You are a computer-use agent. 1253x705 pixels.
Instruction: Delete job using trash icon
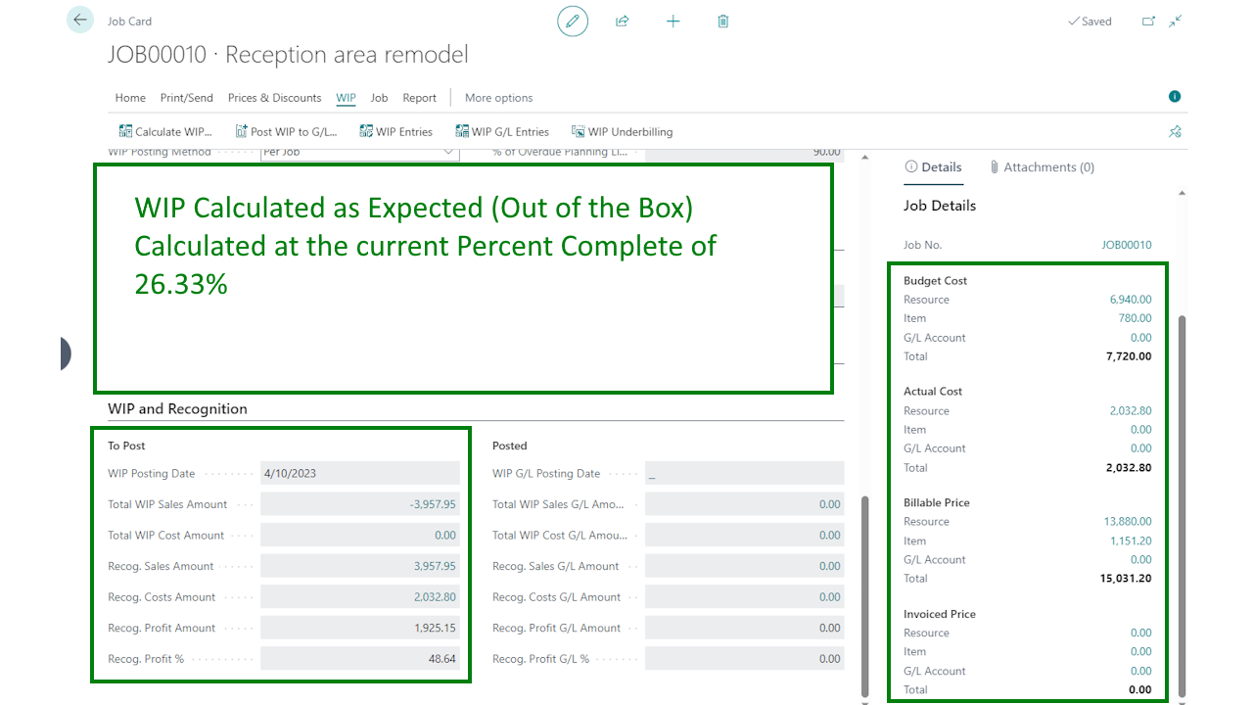722,21
